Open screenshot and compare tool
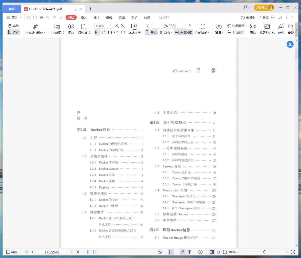 point(267,29)
